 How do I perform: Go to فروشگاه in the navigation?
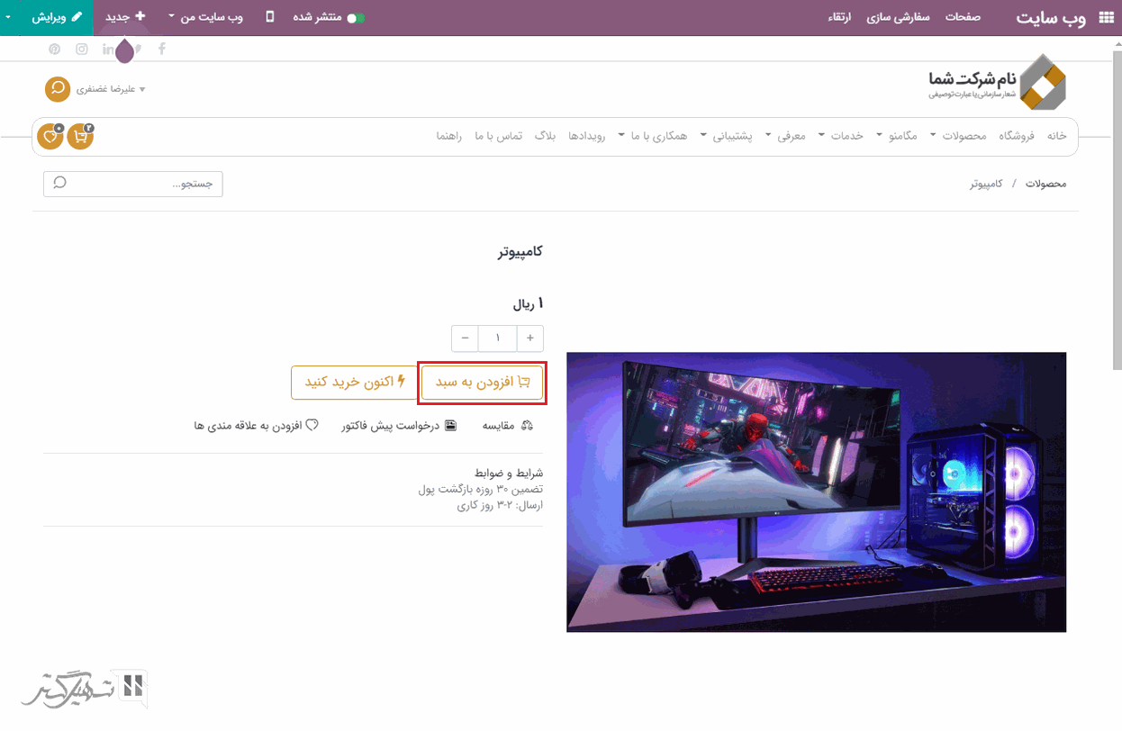(x=1017, y=135)
